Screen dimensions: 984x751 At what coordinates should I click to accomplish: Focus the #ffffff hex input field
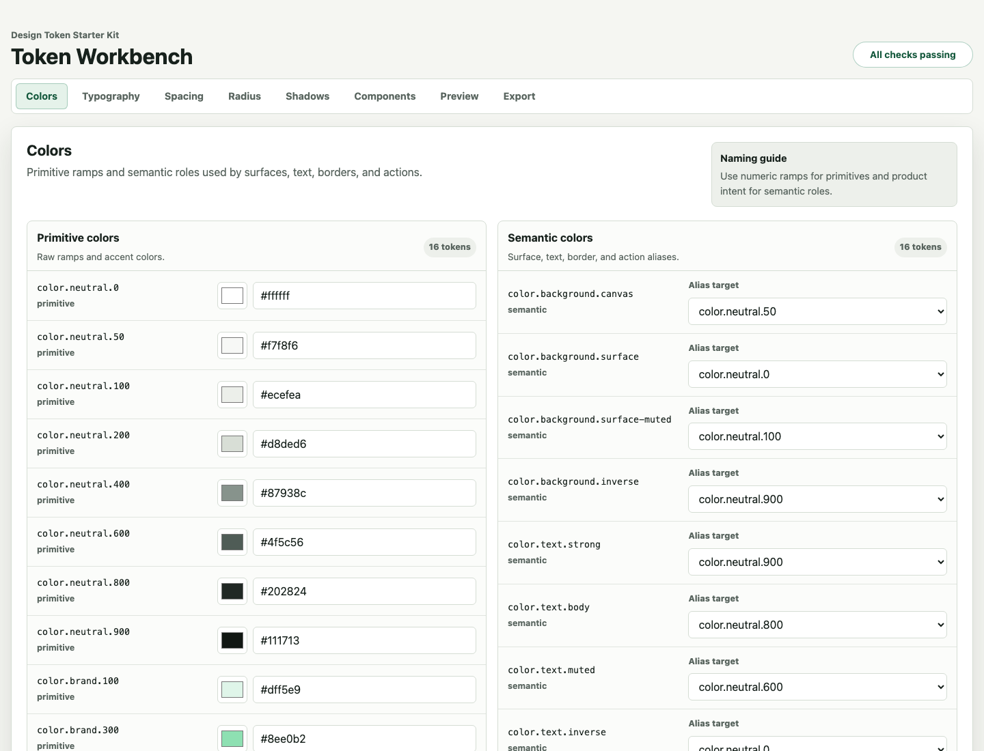[x=364, y=296]
